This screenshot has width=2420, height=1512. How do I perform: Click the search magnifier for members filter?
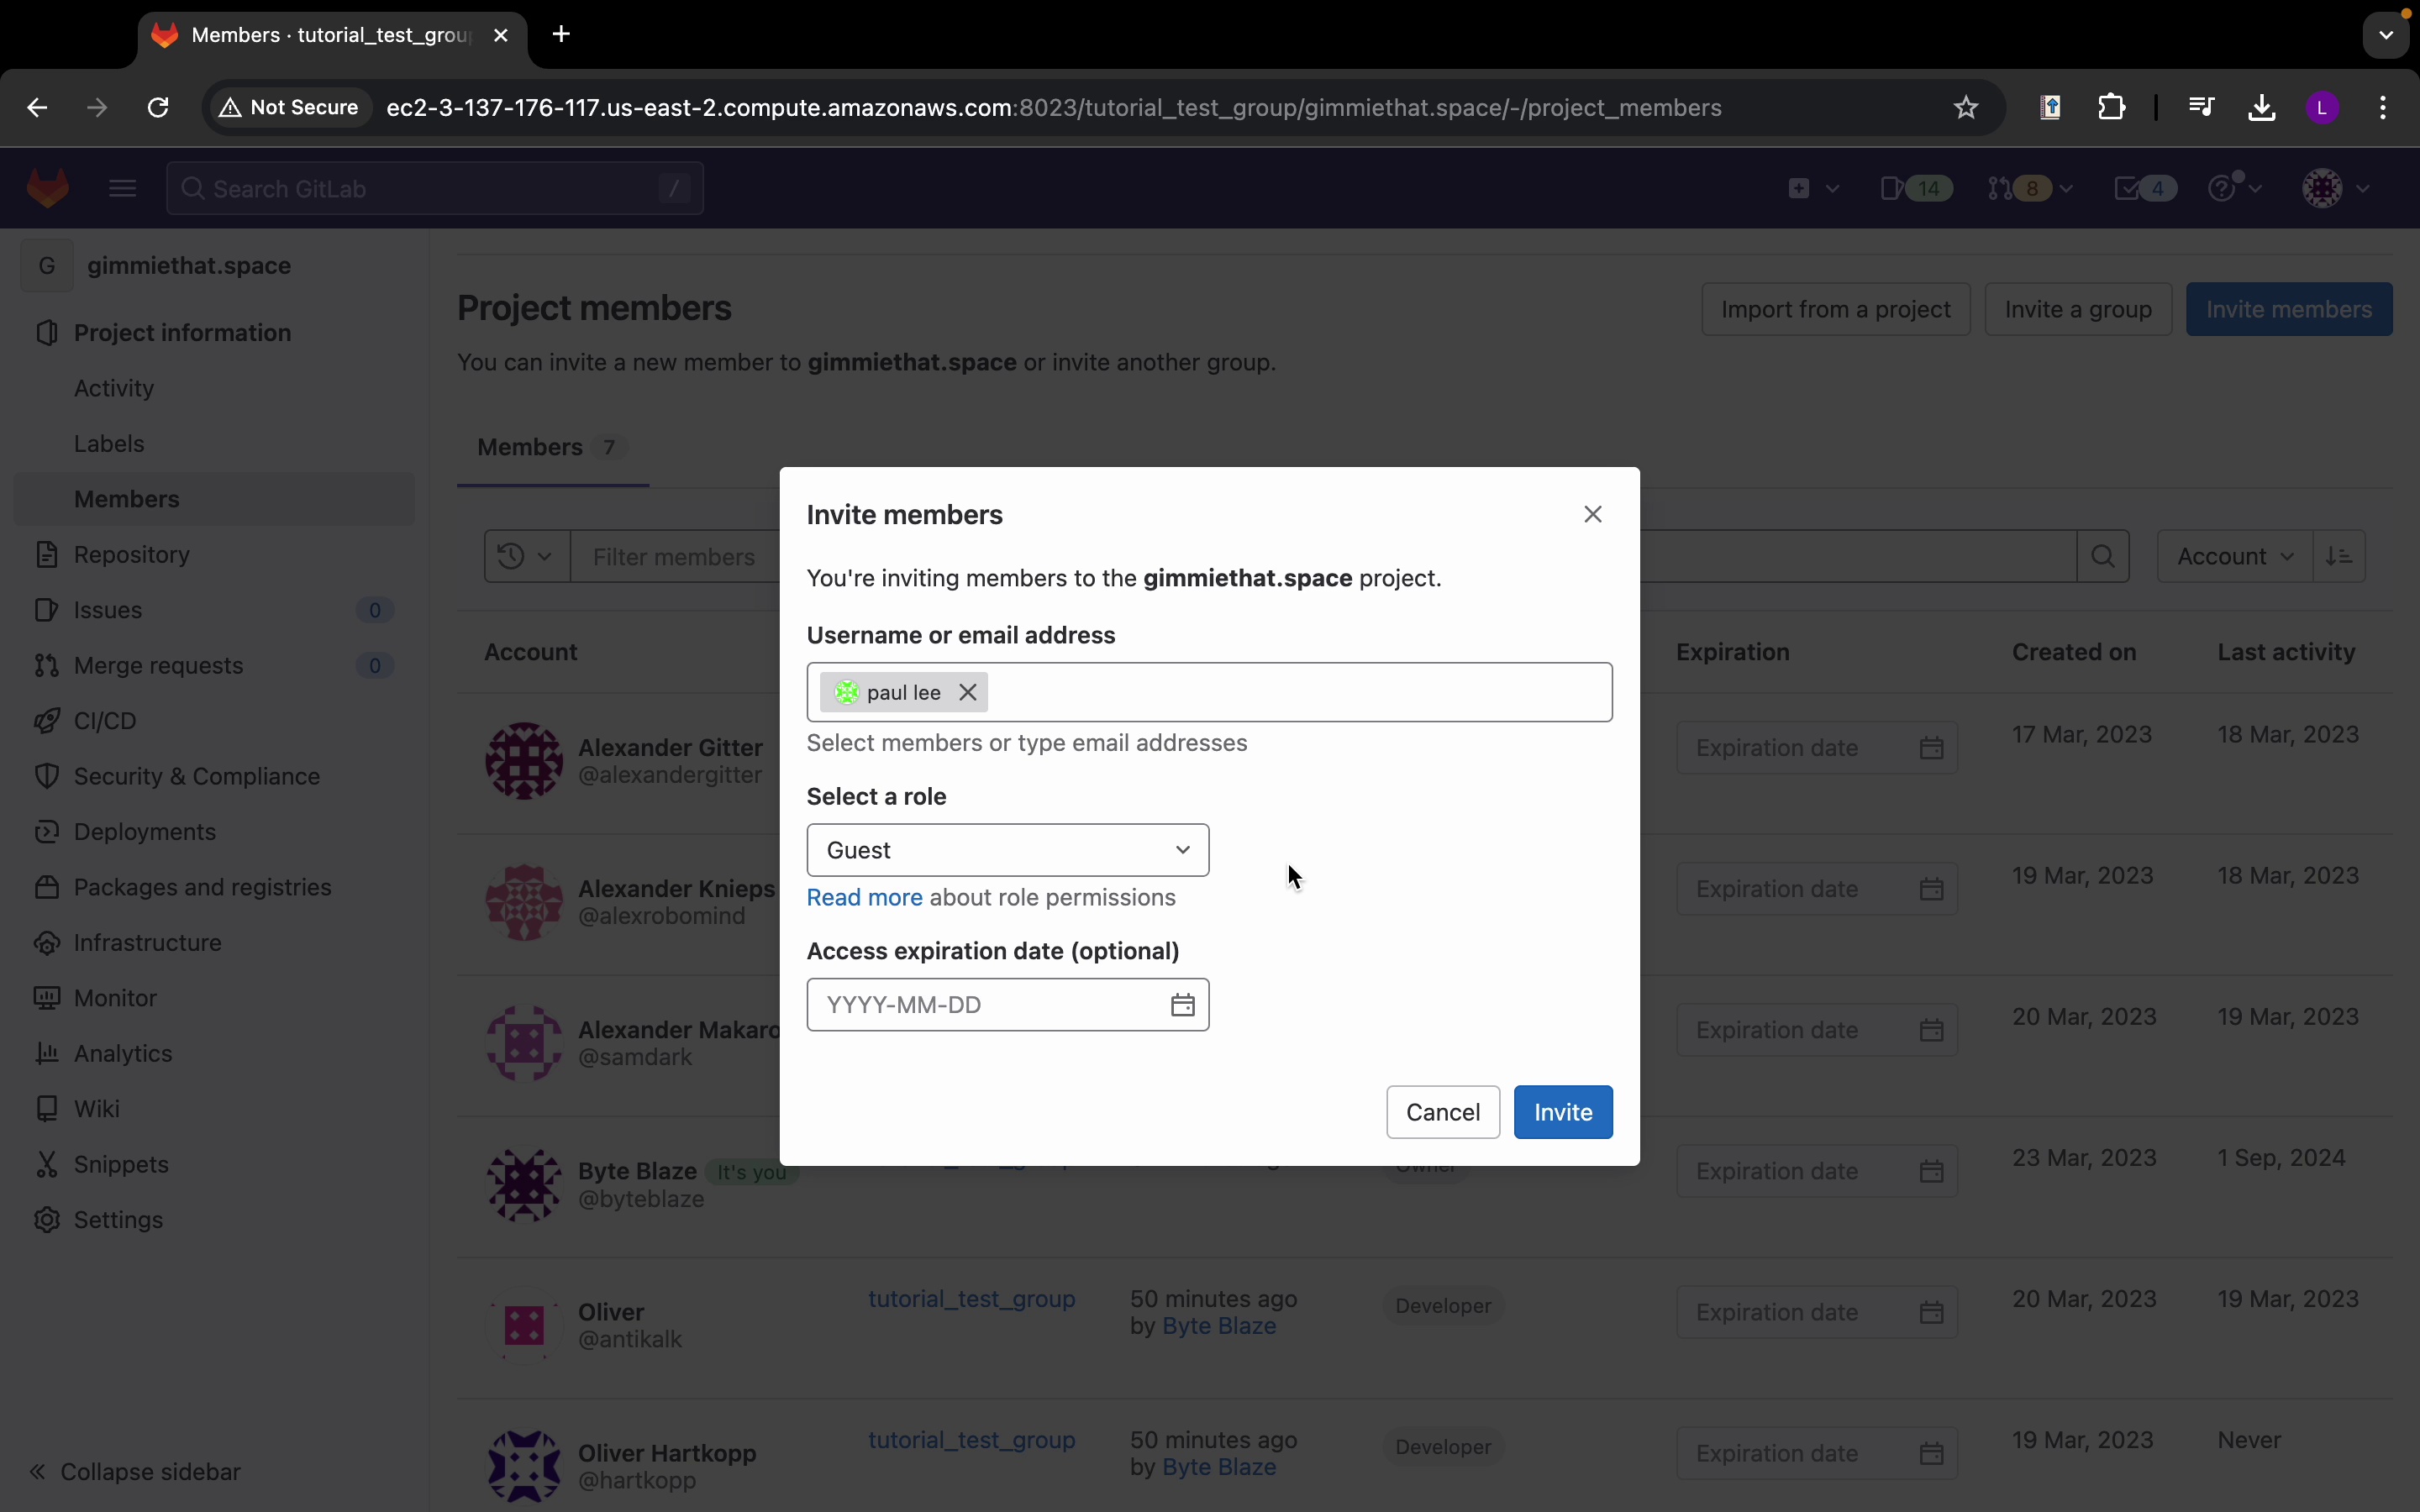pyautogui.click(x=2103, y=557)
